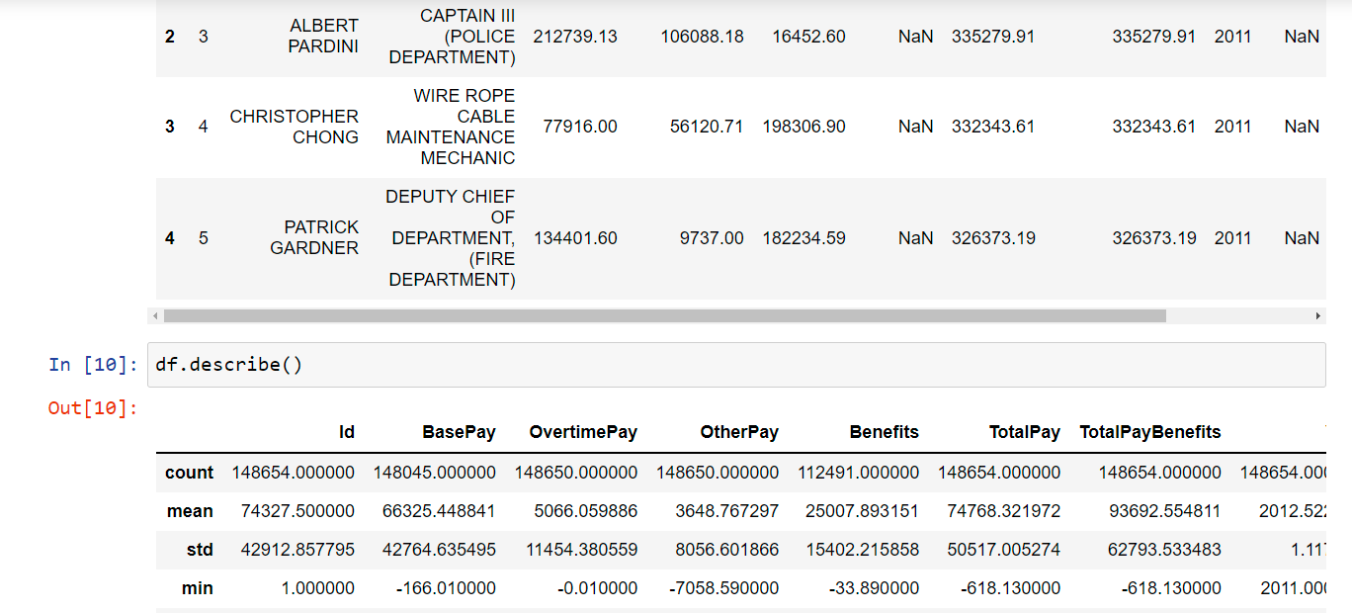
Task: Click the value 198306.90
Action: [804, 127]
